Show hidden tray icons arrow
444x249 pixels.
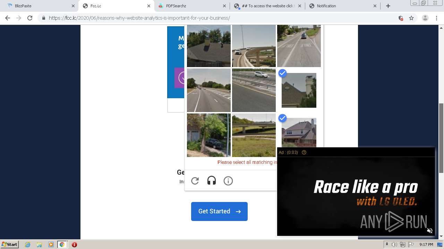click(x=387, y=245)
